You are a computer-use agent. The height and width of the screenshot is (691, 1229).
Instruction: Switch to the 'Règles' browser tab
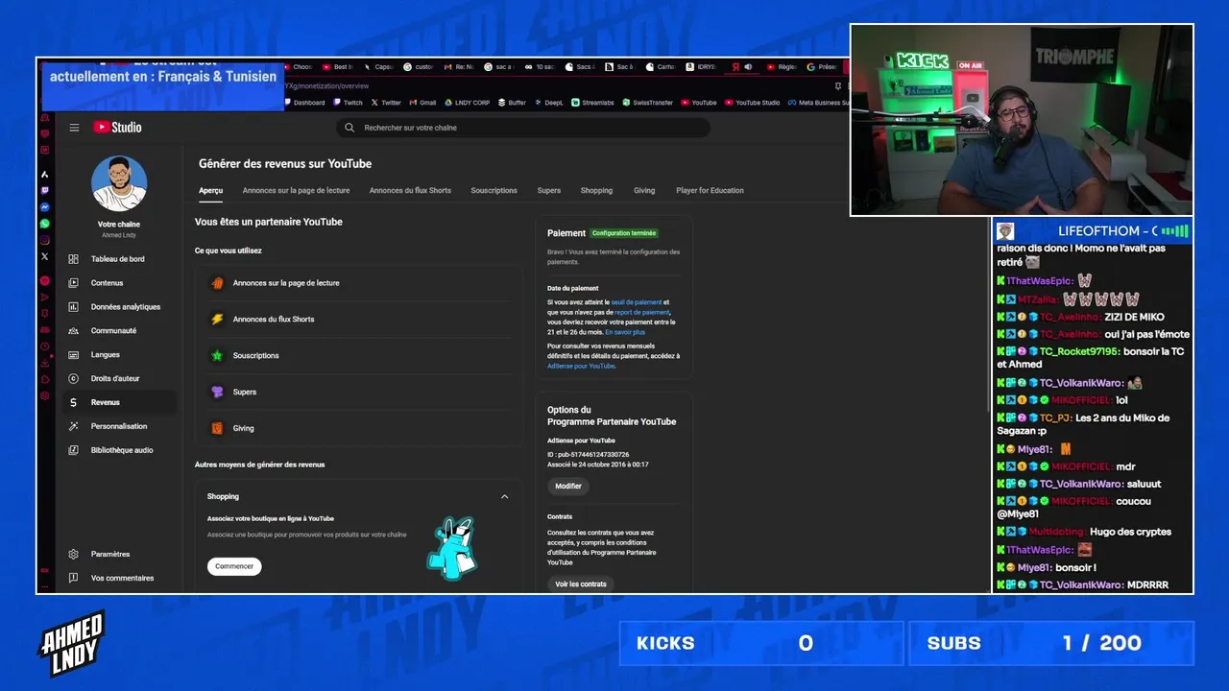[x=782, y=67]
